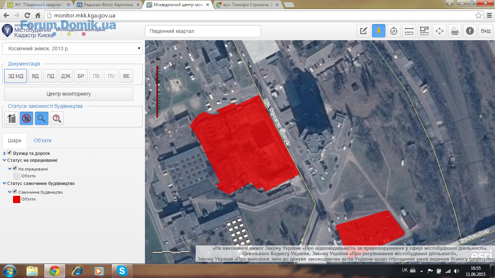Activate the distance measurement ruler tool

point(409,31)
